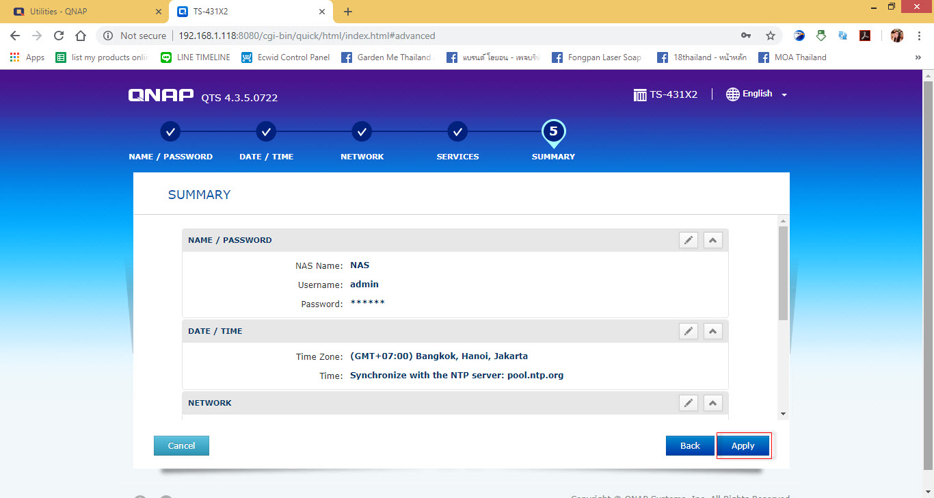
Task: Click the bookmark star in the address bar
Action: pos(769,35)
